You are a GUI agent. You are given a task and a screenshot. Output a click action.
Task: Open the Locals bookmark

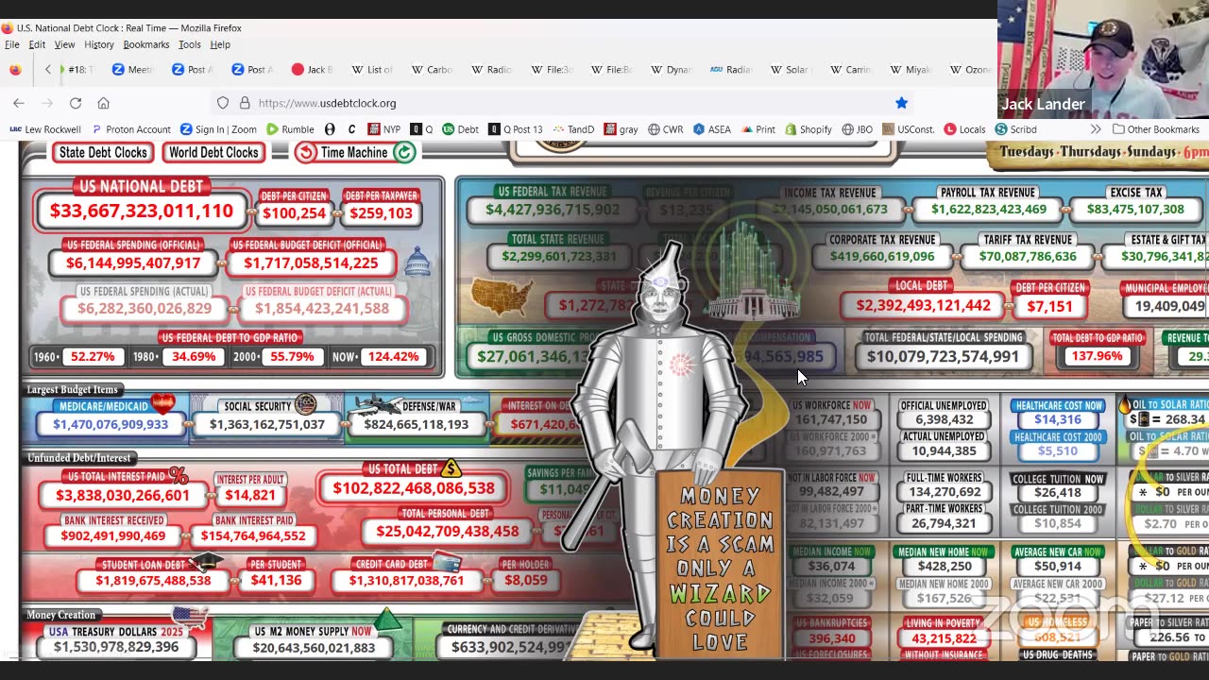click(964, 129)
